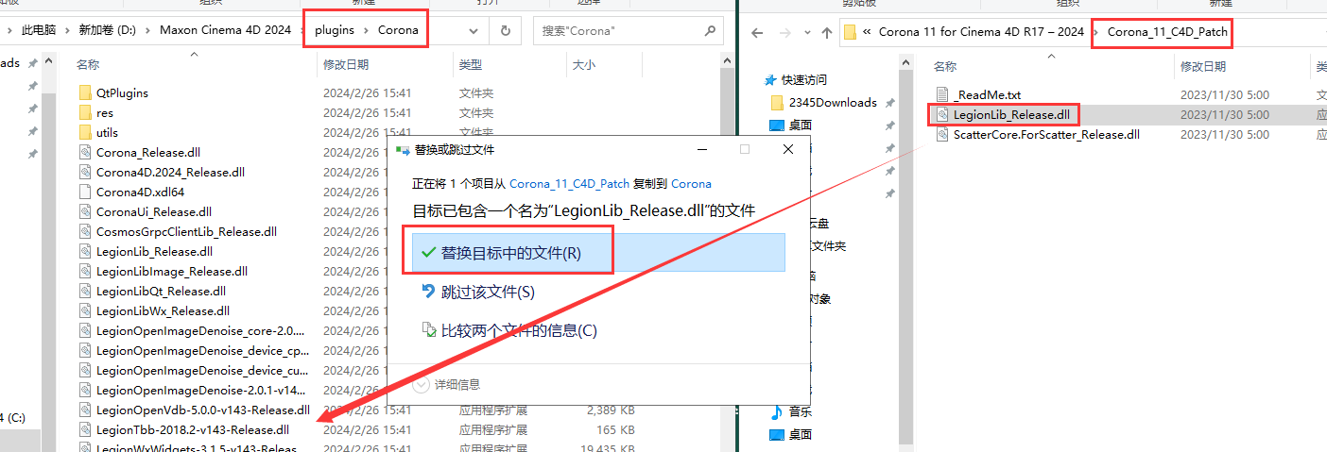1327x452 pixels.
Task: Select LegionOpenImageDenoise-2.0.1-v14... file
Action: coord(201,390)
